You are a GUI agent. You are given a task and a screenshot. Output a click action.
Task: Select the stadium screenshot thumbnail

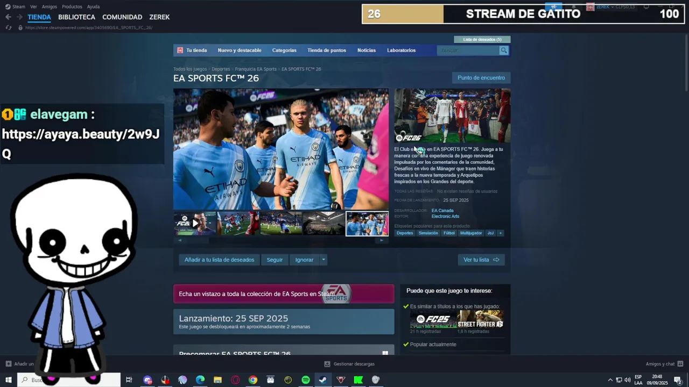pyautogui.click(x=324, y=224)
